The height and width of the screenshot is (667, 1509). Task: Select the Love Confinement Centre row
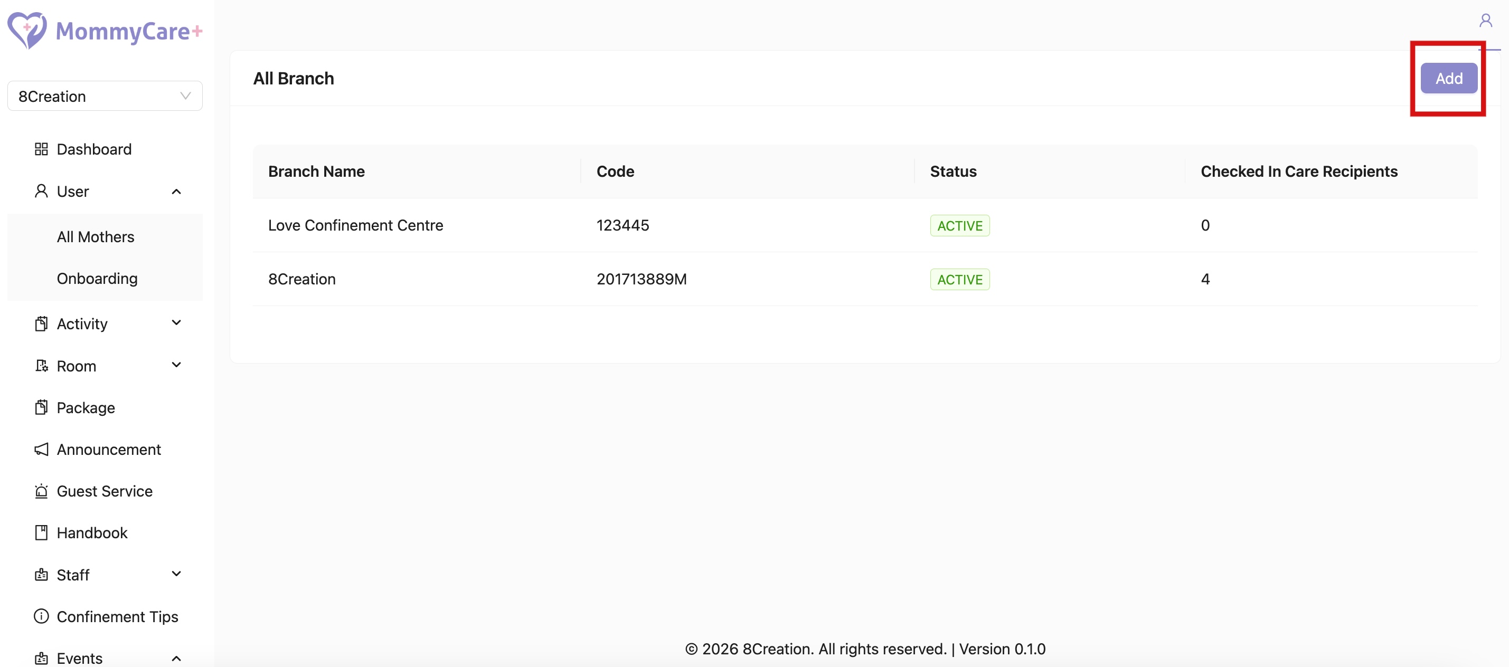click(x=355, y=225)
